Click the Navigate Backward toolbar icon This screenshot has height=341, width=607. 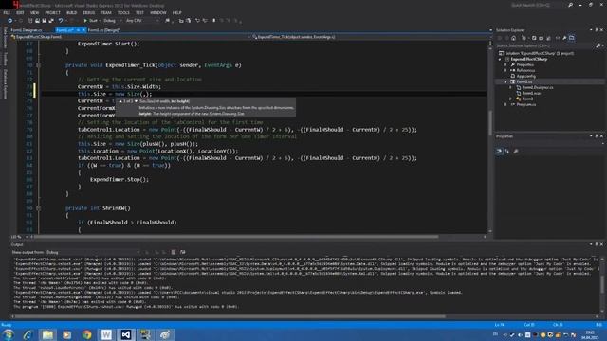coord(10,21)
